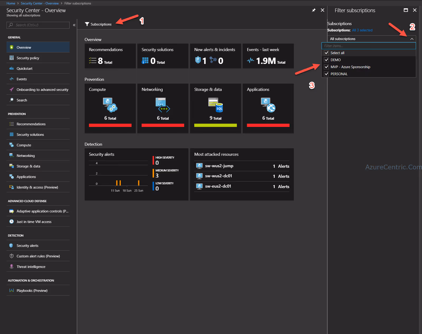Click the Overview shield icon in sidebar
This screenshot has width=422, height=334.
click(x=12, y=47)
